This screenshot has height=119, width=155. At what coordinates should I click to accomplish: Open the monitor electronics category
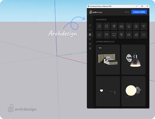pyautogui.click(x=114, y=35)
